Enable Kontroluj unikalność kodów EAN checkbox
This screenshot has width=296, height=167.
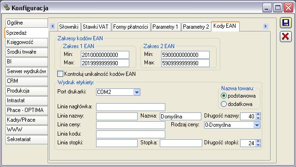(60, 74)
